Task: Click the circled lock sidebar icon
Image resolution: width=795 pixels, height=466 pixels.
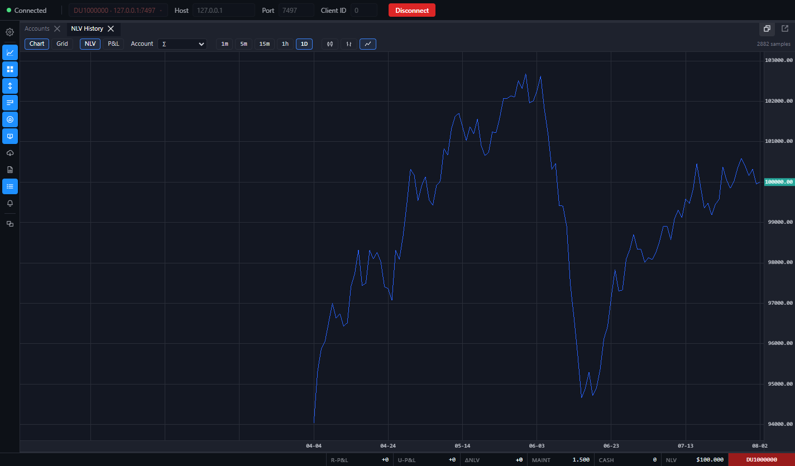Action: (10, 119)
